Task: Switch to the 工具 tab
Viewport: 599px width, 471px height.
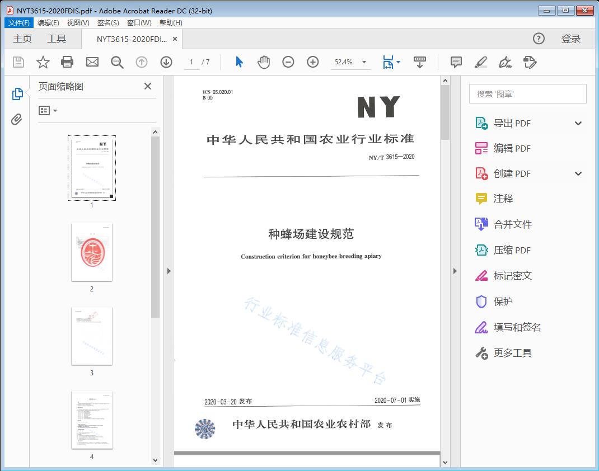Action: pos(57,39)
